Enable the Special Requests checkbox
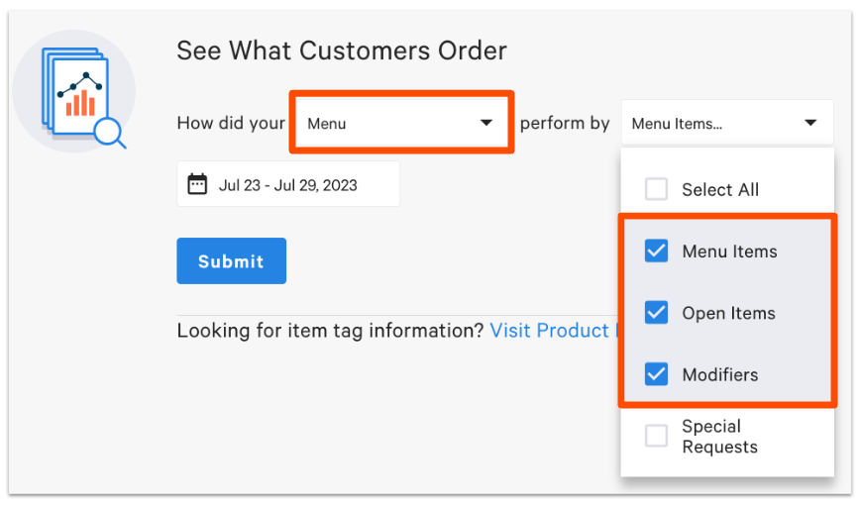The image size is (861, 505). point(656,436)
